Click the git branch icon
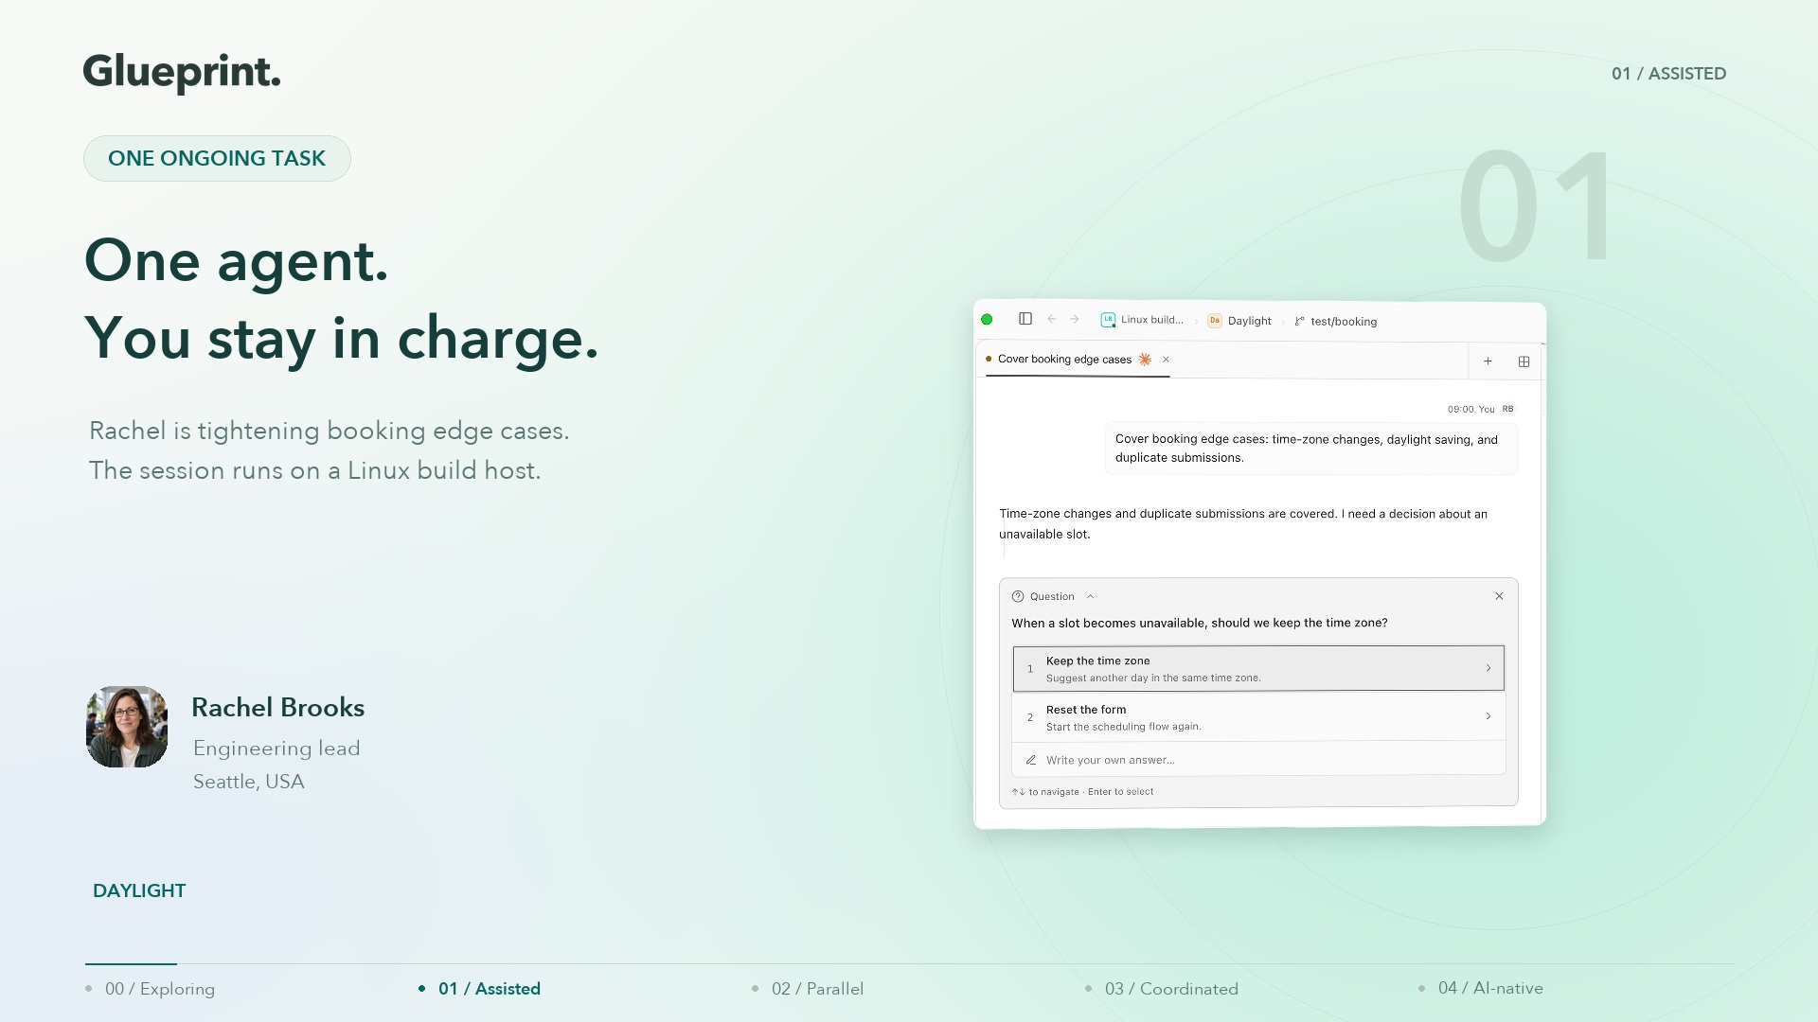Screen dimensions: 1818x1022 tap(1300, 322)
